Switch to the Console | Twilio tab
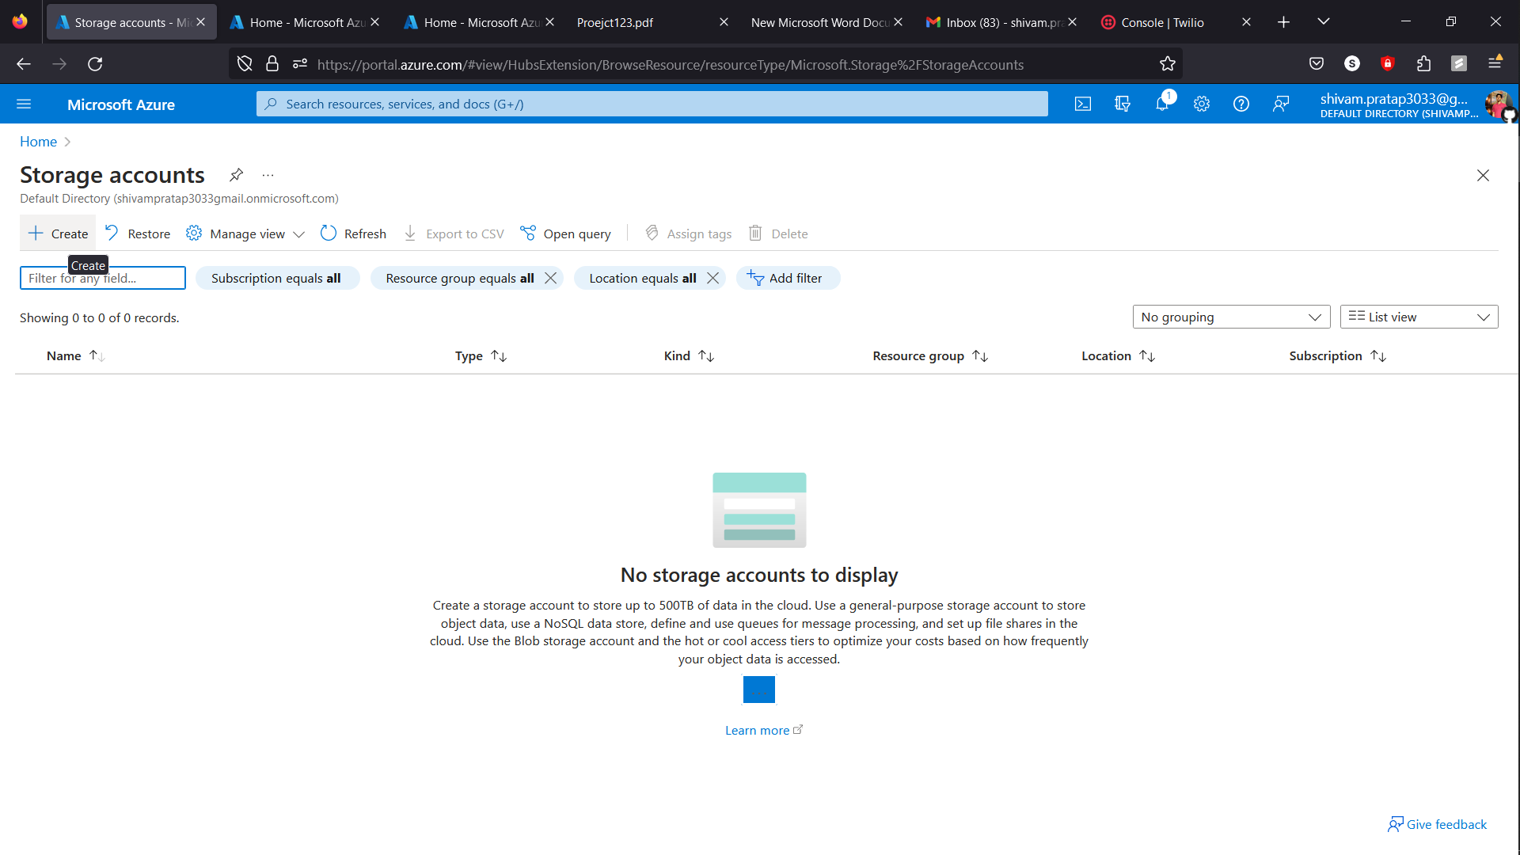This screenshot has width=1520, height=855. (x=1161, y=22)
